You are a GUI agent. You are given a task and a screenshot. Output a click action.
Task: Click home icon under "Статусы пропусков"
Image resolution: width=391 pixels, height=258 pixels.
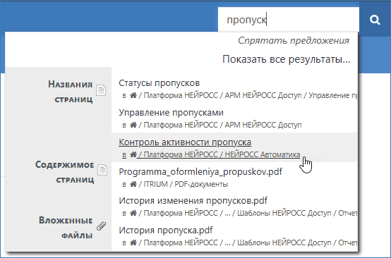point(133,95)
